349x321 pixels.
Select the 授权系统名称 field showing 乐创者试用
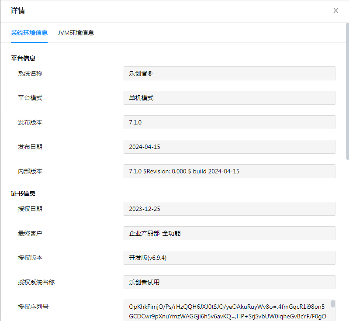(229, 282)
